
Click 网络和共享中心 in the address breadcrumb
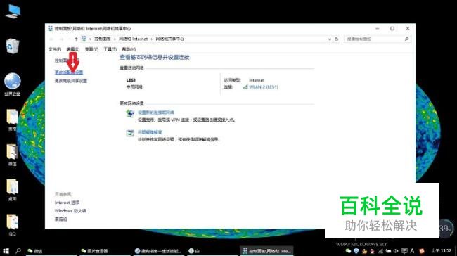[x=170, y=39]
